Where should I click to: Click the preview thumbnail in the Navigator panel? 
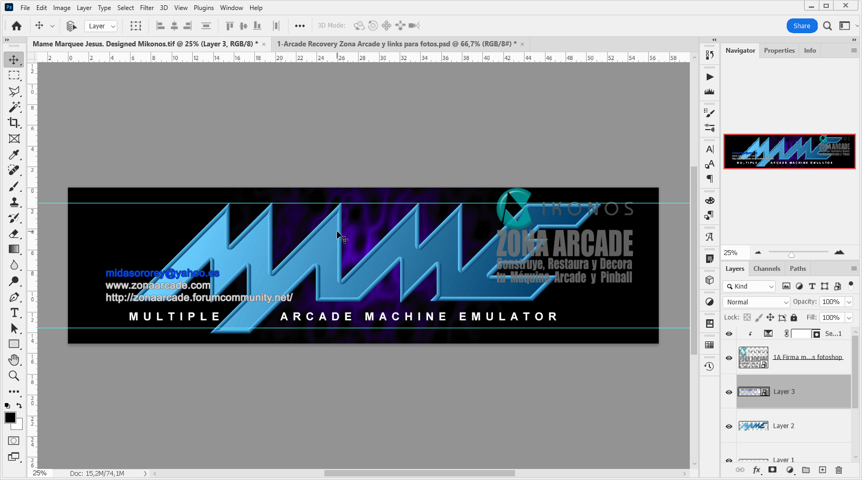(789, 152)
